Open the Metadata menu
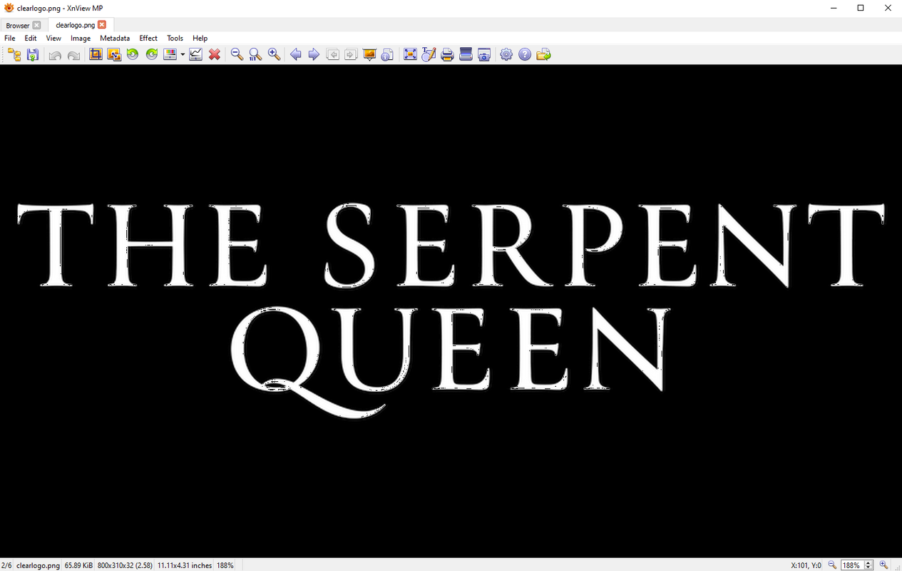Screen dimensions: 902x571 click(115, 39)
